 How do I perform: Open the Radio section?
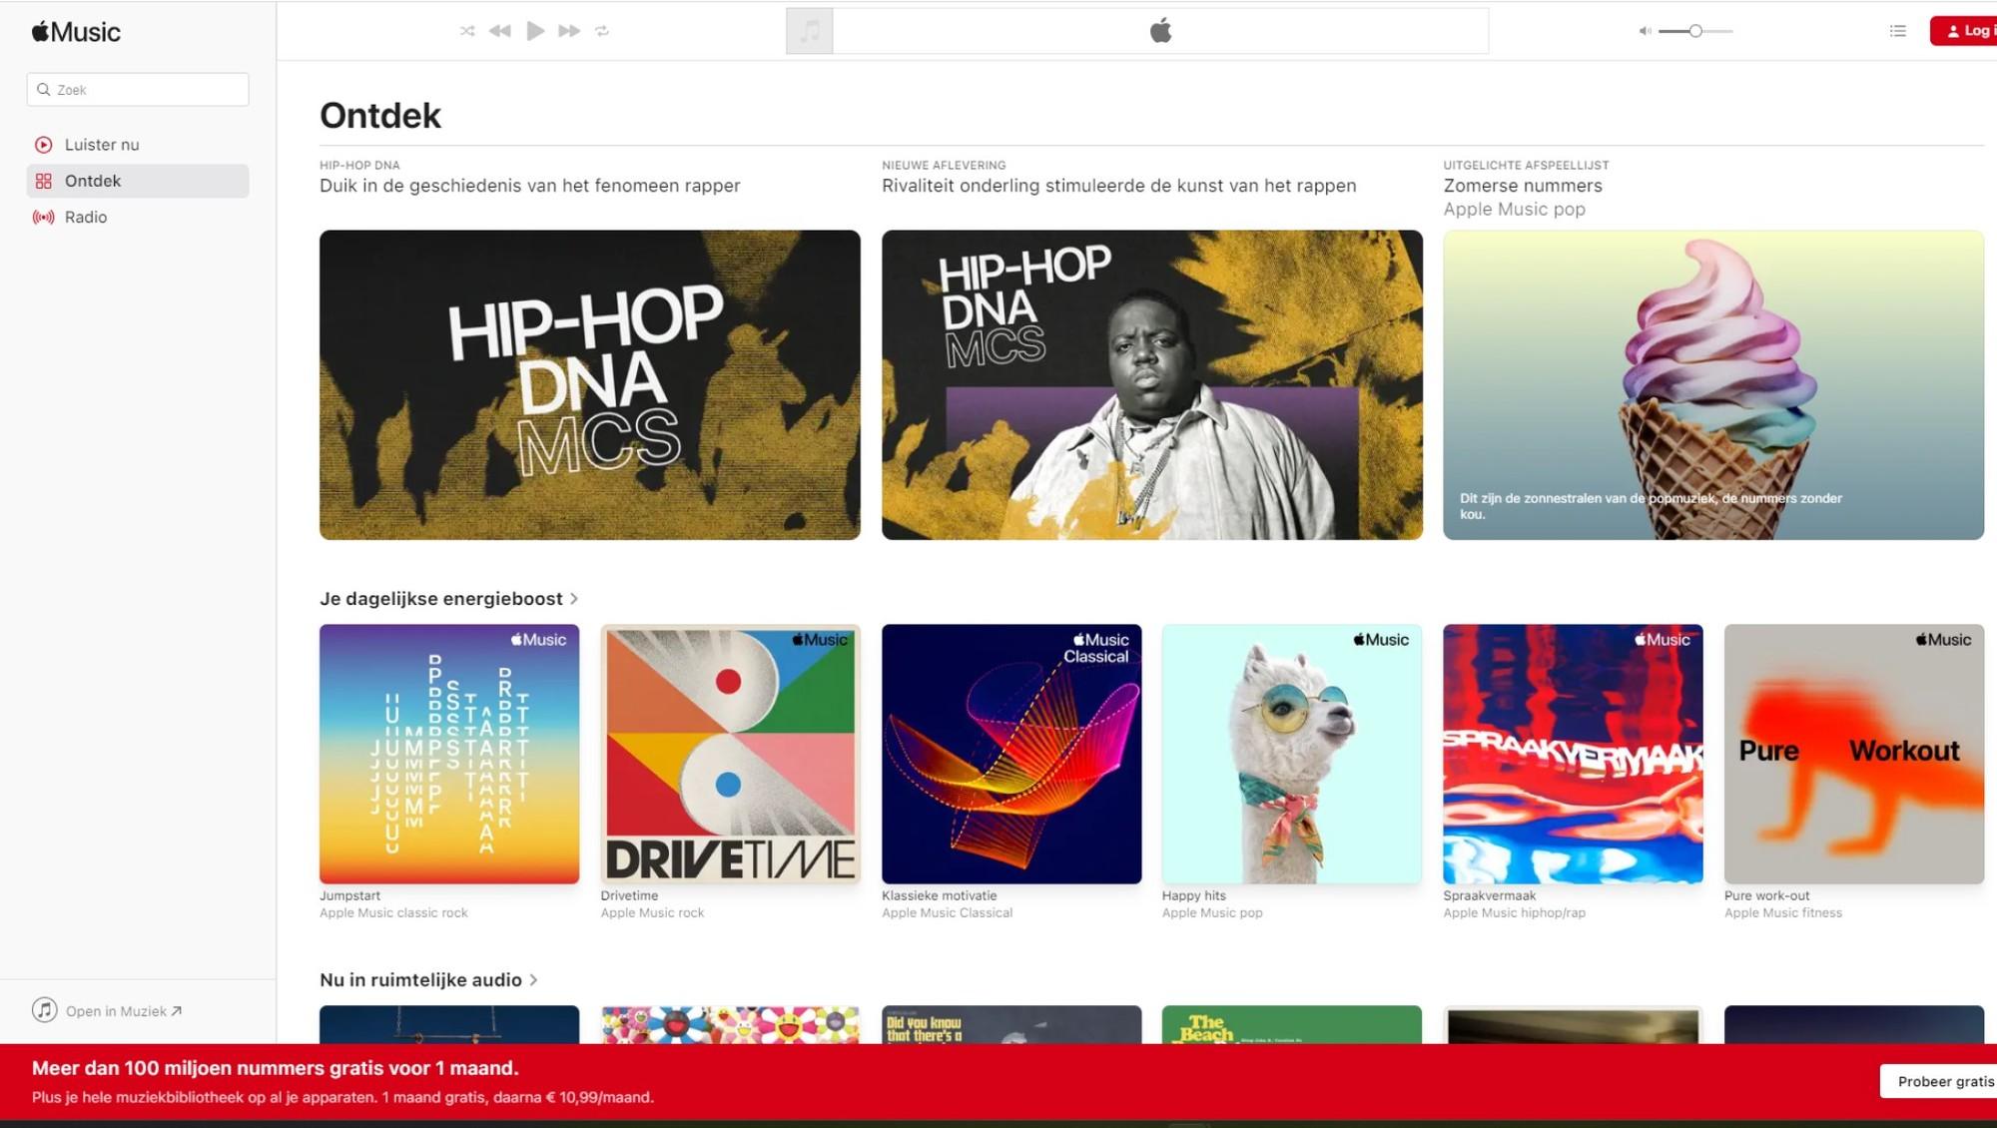(x=138, y=217)
